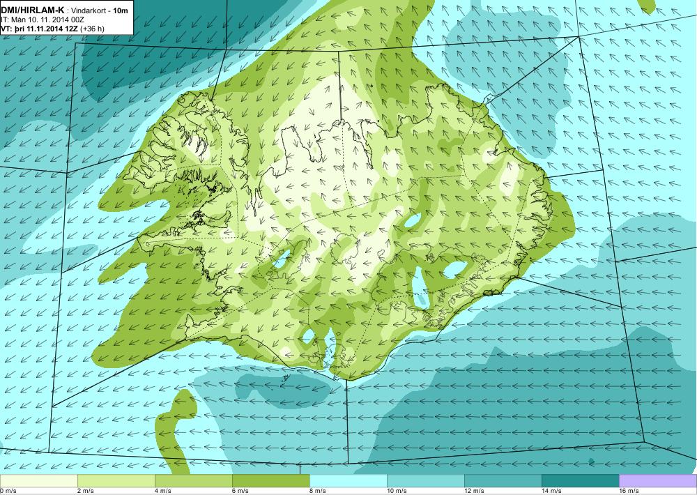Viewport: 697px width, 495px height.
Task: Click the "12 m/s" legend label
Action: coord(474,491)
